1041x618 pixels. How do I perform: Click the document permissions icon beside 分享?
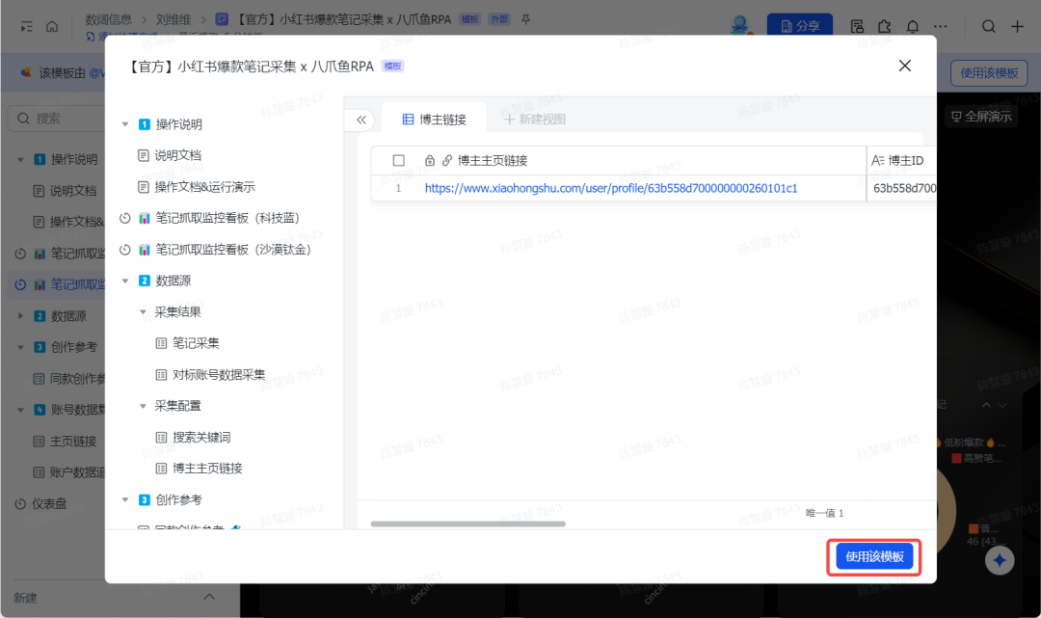[856, 26]
